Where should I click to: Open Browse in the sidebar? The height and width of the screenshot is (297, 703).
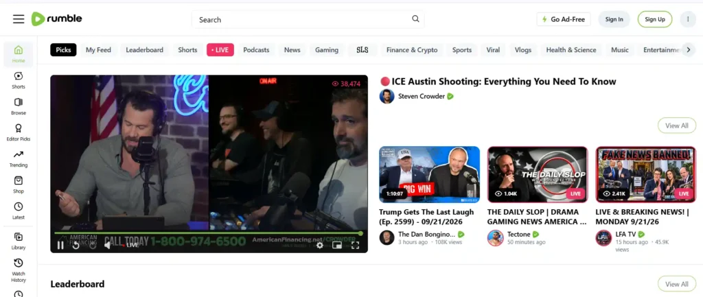tap(19, 106)
